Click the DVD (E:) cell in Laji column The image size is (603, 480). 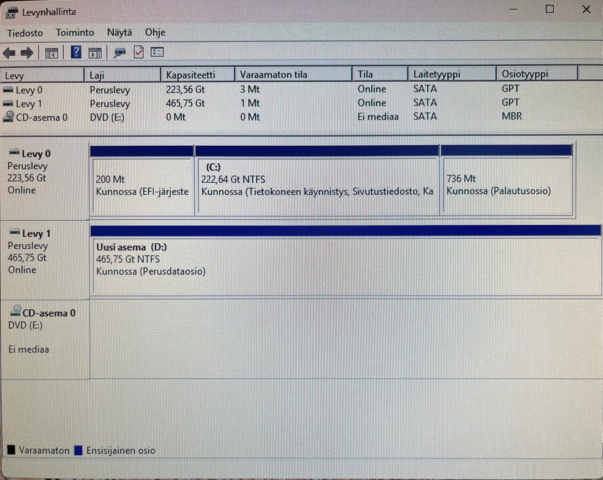(x=107, y=117)
